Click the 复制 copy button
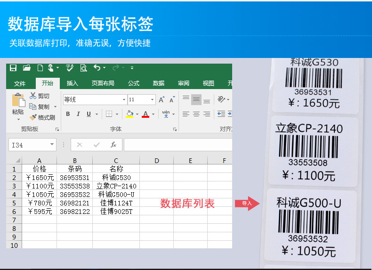 point(40,106)
